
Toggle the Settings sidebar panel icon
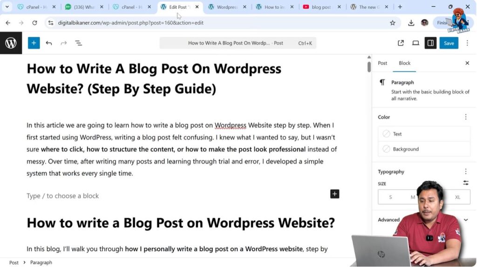click(x=430, y=43)
